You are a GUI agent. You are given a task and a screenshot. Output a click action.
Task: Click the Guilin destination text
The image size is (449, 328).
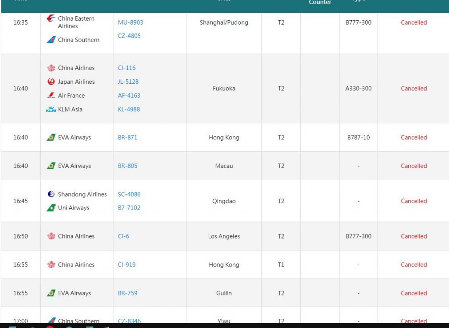pos(224,293)
